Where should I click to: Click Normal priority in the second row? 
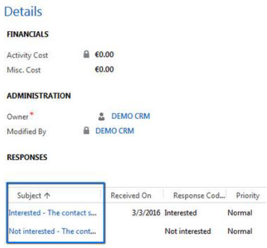click(x=240, y=231)
